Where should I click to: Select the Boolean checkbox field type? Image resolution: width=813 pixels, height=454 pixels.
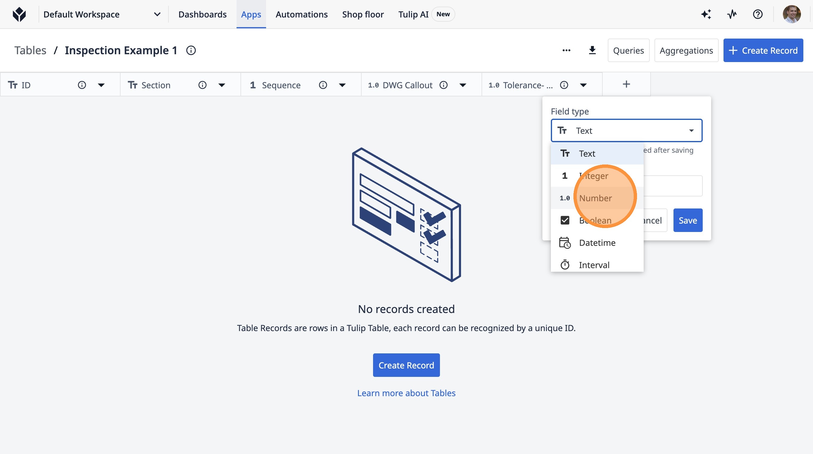point(565,220)
